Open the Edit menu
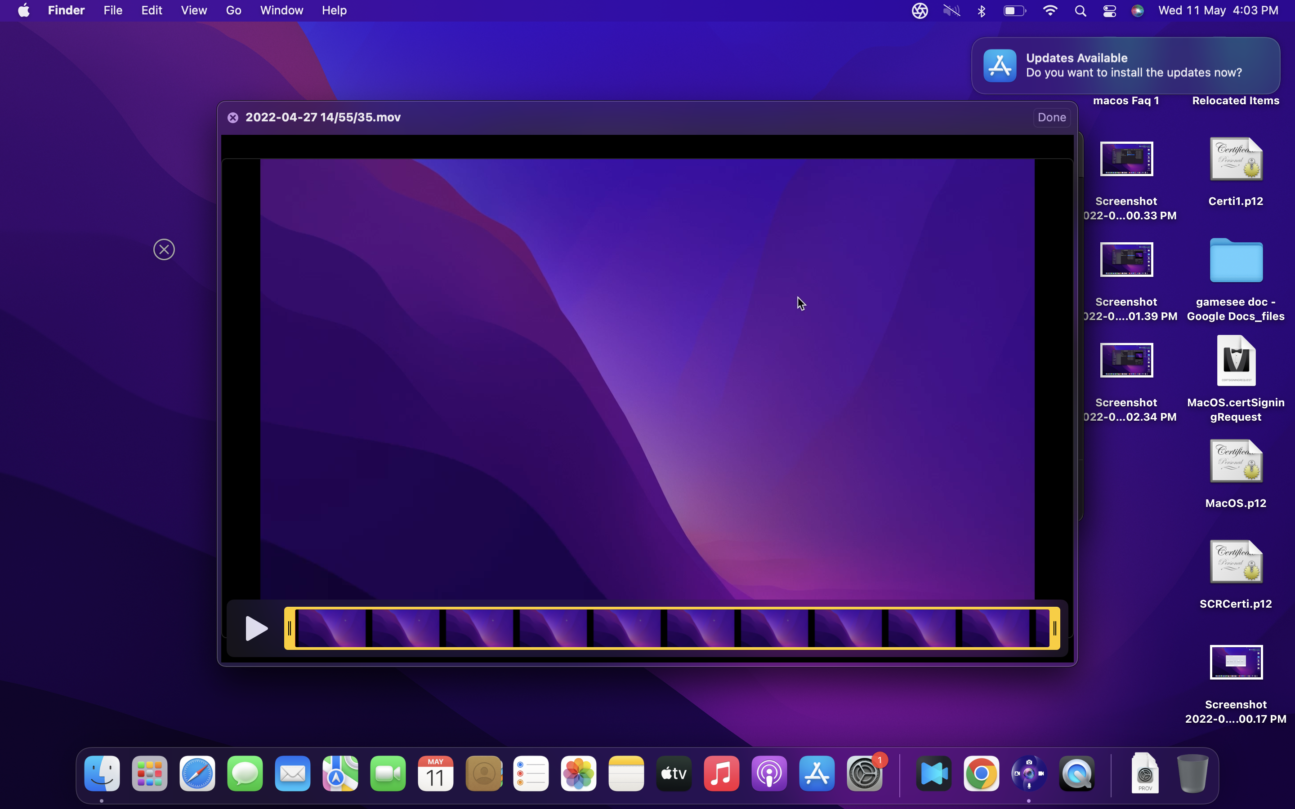This screenshot has width=1295, height=809. 152,10
